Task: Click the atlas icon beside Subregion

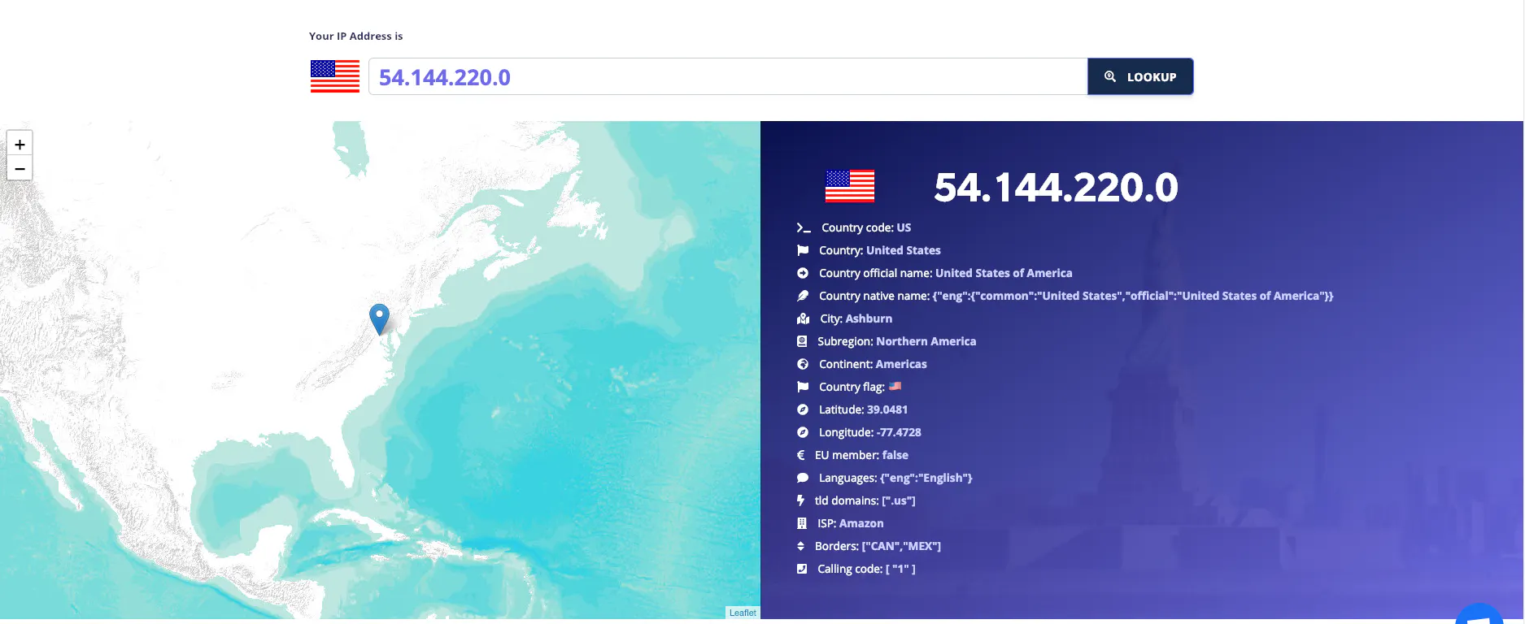Action: (x=802, y=341)
